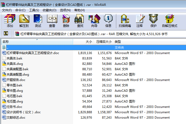Click the AutoCAD icon of 夹具体.dwg
186x124 pixels.
pyautogui.click(x=4, y=64)
